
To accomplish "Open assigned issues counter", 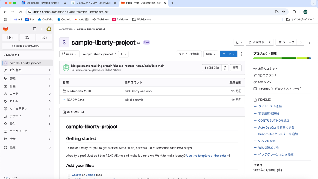I will tap(10, 38).
